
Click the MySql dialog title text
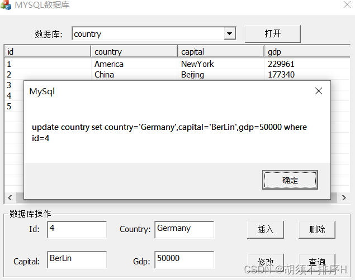coord(42,91)
